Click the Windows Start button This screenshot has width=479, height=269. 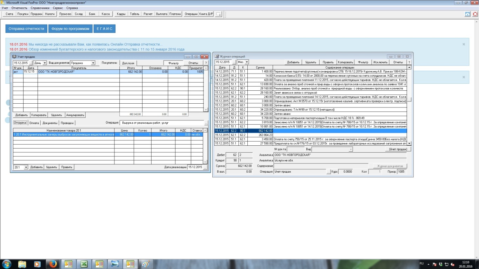7,264
